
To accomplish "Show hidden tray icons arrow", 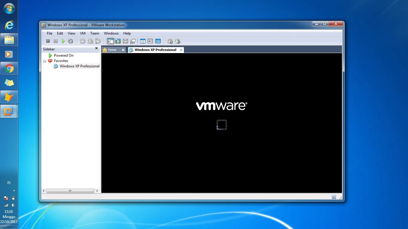I will [x=14, y=191].
